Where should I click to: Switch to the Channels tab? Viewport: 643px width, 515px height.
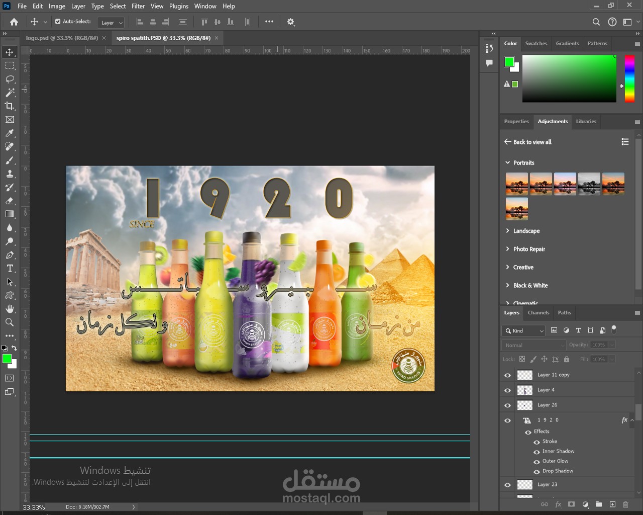tap(538, 313)
